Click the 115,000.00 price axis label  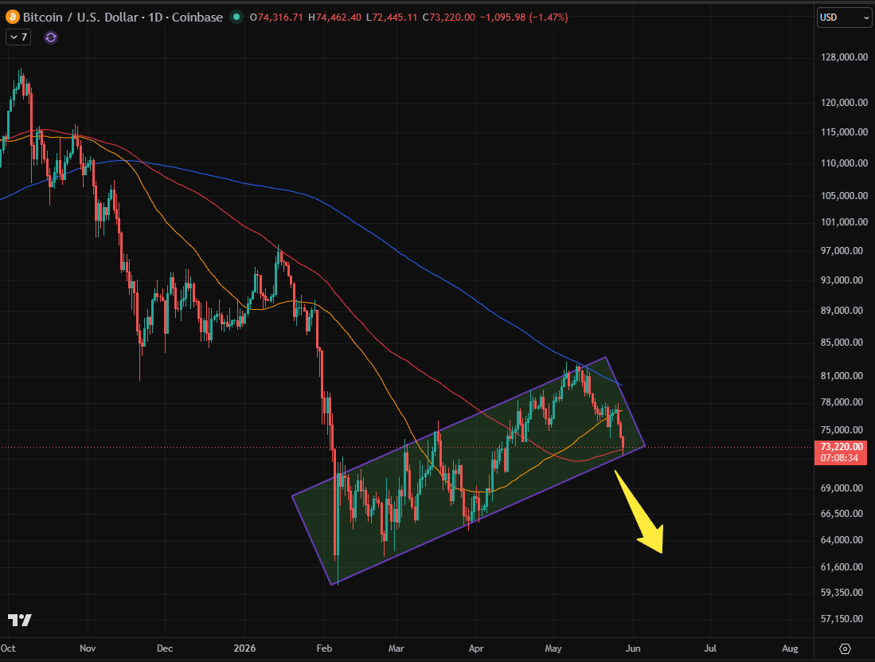(844, 131)
